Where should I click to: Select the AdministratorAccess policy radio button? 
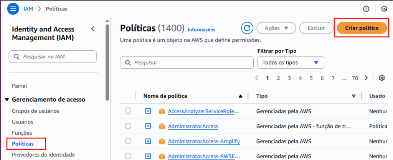click(128, 126)
